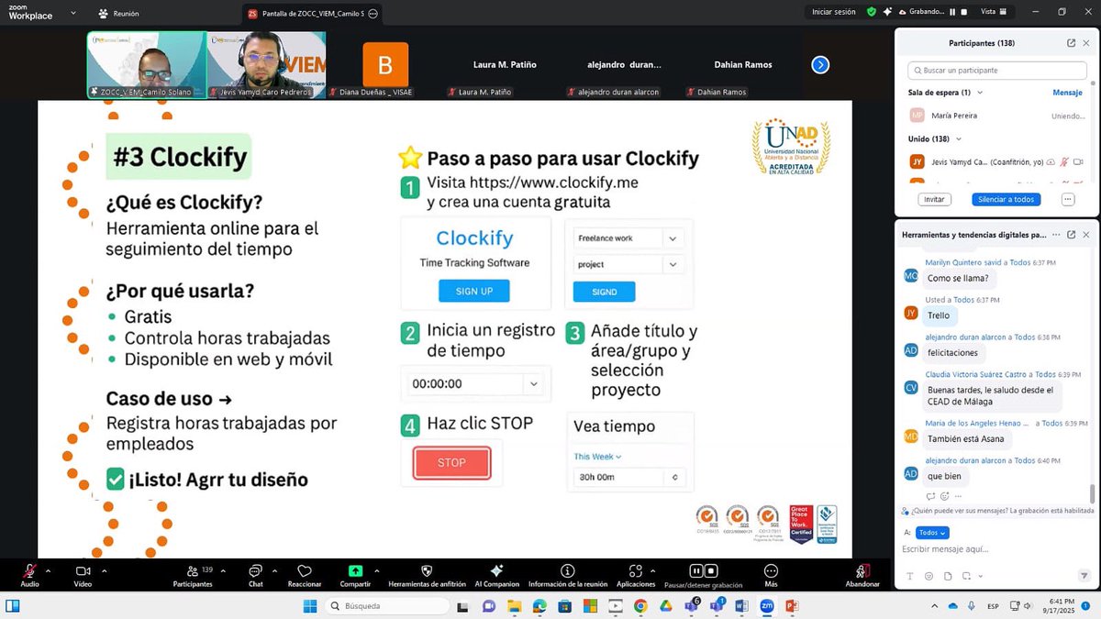Viewport: 1101px width, 619px height.
Task: Click the taskbar Búsqueda search box
Action: coord(386,605)
